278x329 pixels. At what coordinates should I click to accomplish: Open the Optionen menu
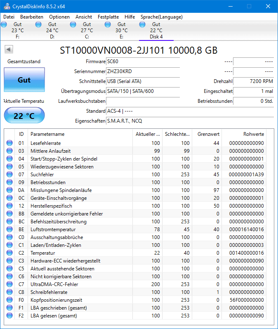(x=59, y=17)
